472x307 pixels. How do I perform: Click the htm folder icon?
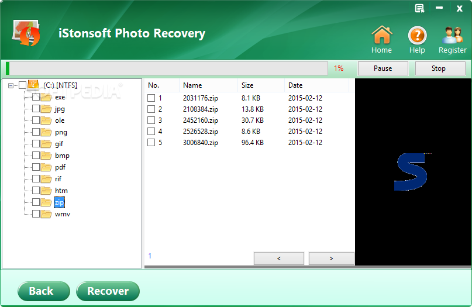click(x=46, y=191)
